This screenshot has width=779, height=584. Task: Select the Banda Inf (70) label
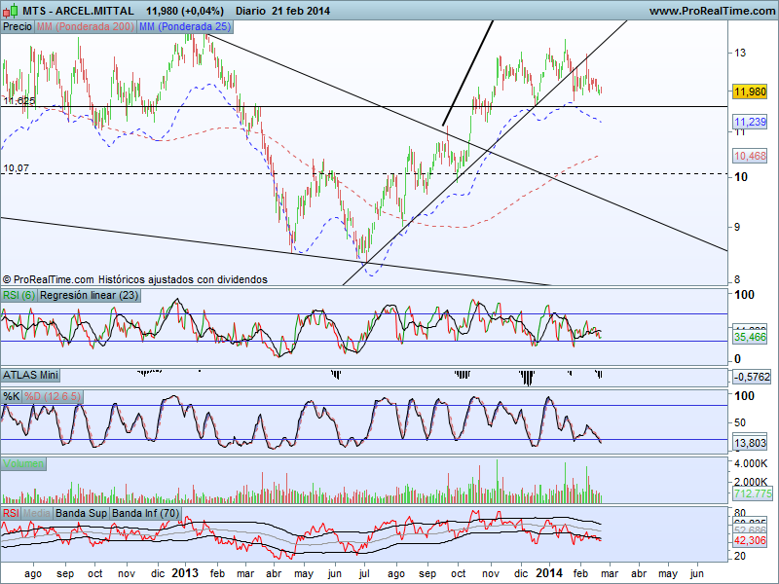coord(145,513)
